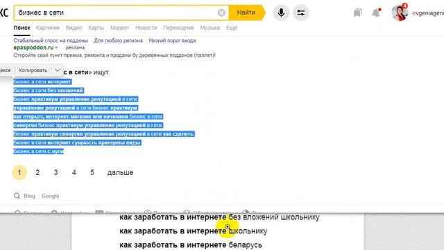Open bookmarks collection icon
This screenshot has width=444, height=250.
click(358, 12)
